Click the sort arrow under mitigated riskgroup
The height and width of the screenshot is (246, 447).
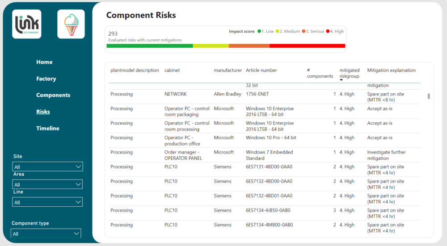[341, 80]
